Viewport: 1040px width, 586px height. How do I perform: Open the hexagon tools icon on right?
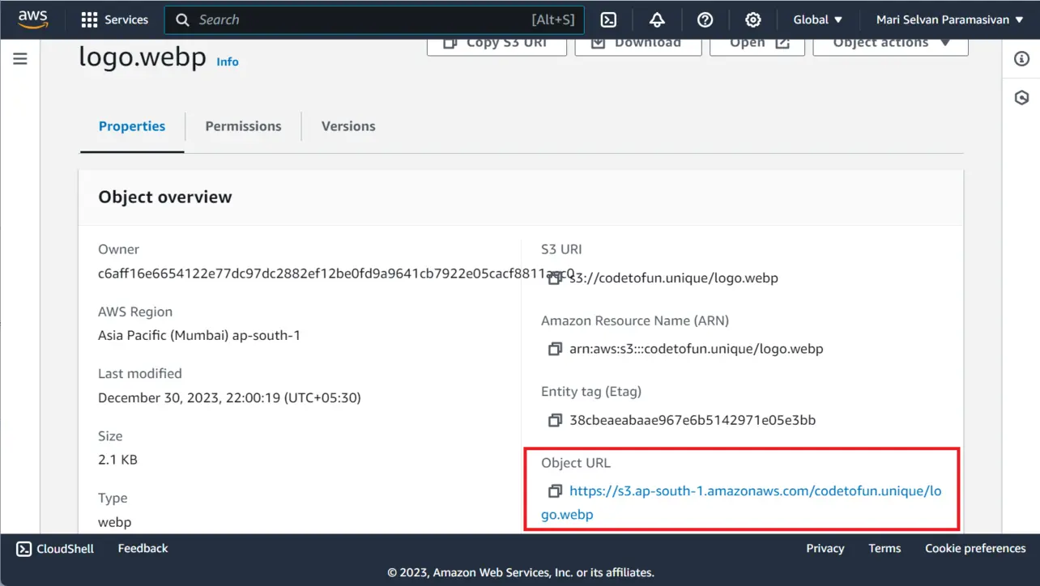coord(1021,98)
